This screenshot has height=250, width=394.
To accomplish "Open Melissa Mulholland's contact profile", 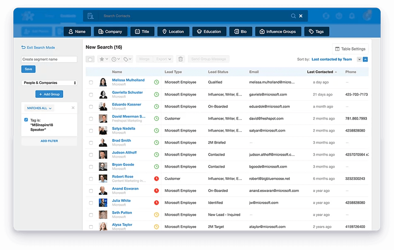I will [129, 80].
